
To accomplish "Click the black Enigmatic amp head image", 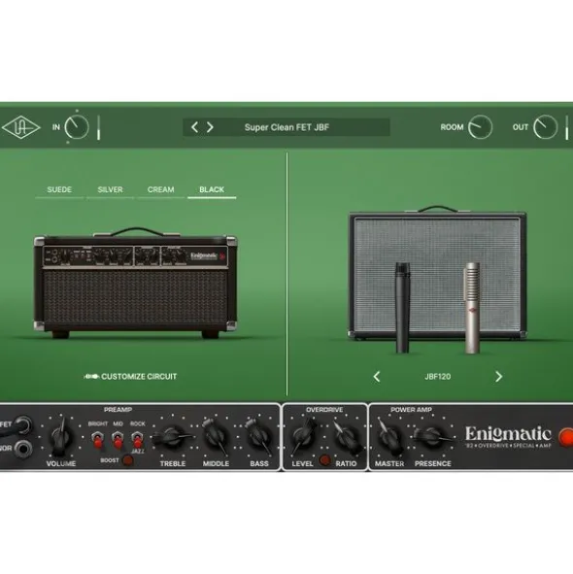I will point(135,283).
